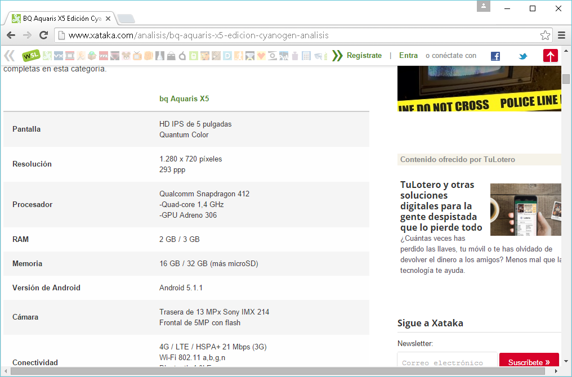572x377 pixels.
Task: Open the Chrome hamburger menu
Action: pos(562,35)
